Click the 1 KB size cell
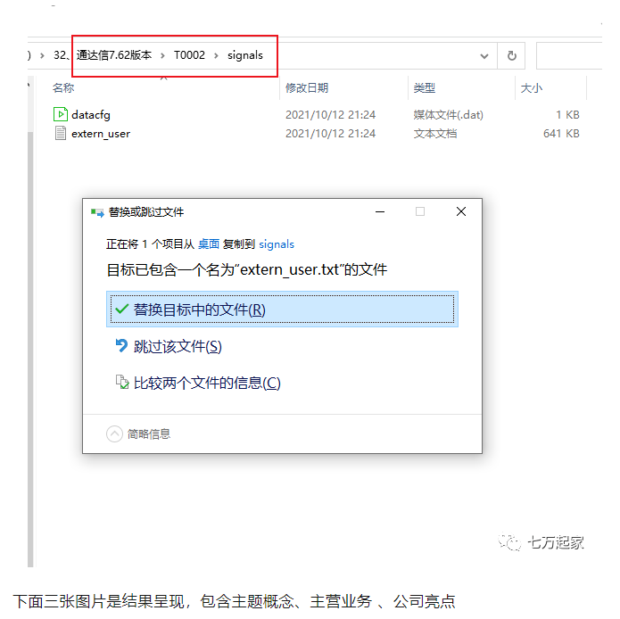 point(567,115)
